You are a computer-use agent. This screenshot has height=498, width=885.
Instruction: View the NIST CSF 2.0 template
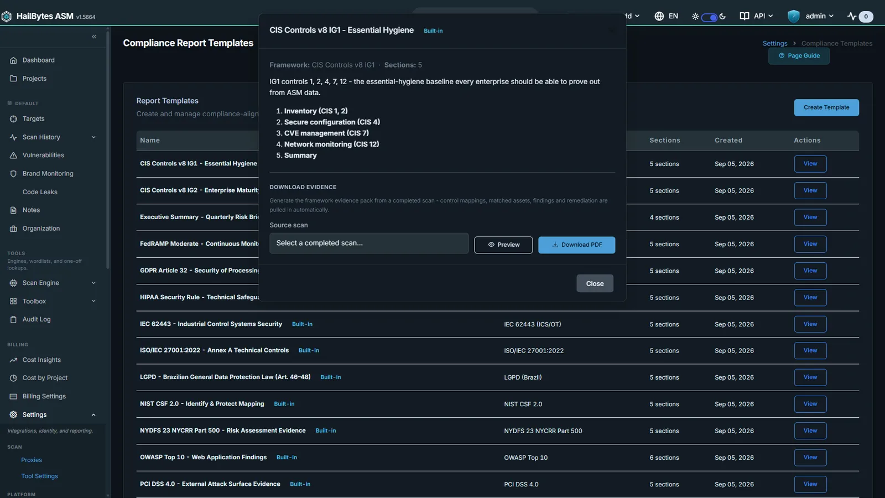pyautogui.click(x=810, y=404)
